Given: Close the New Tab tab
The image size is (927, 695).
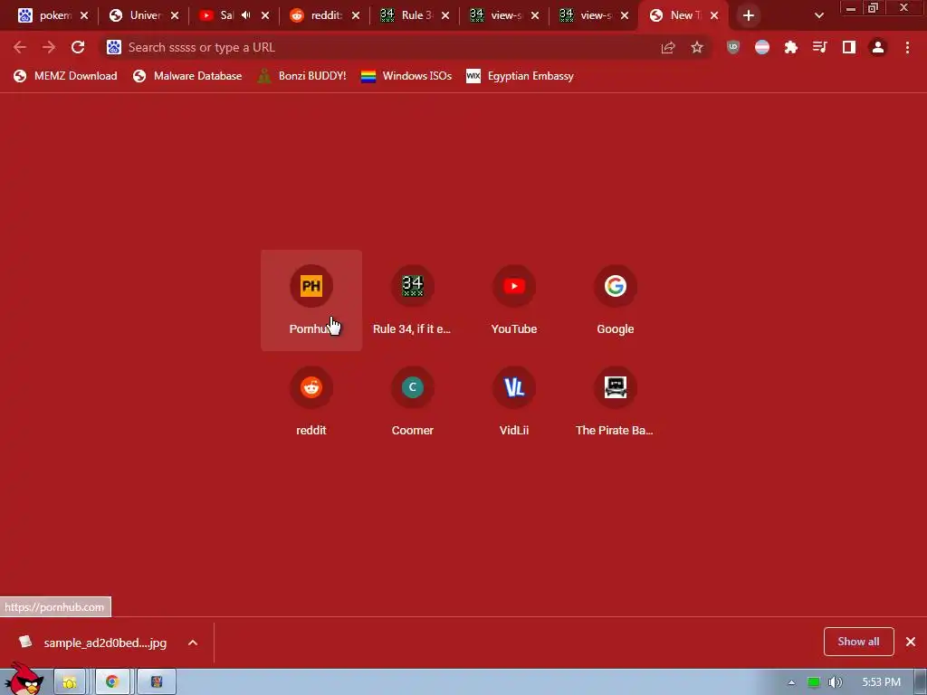Looking at the screenshot, I should pos(714,15).
